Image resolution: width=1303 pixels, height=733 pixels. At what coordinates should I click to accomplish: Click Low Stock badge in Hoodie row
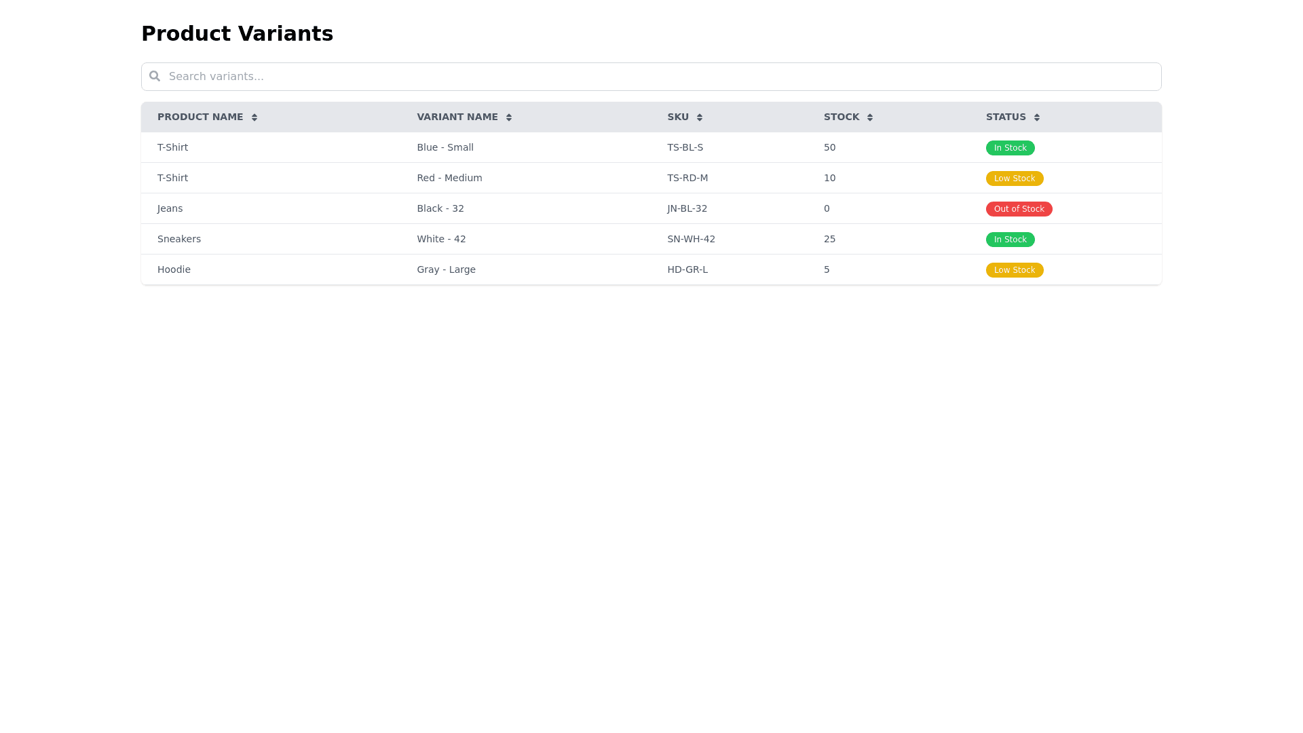1014,270
